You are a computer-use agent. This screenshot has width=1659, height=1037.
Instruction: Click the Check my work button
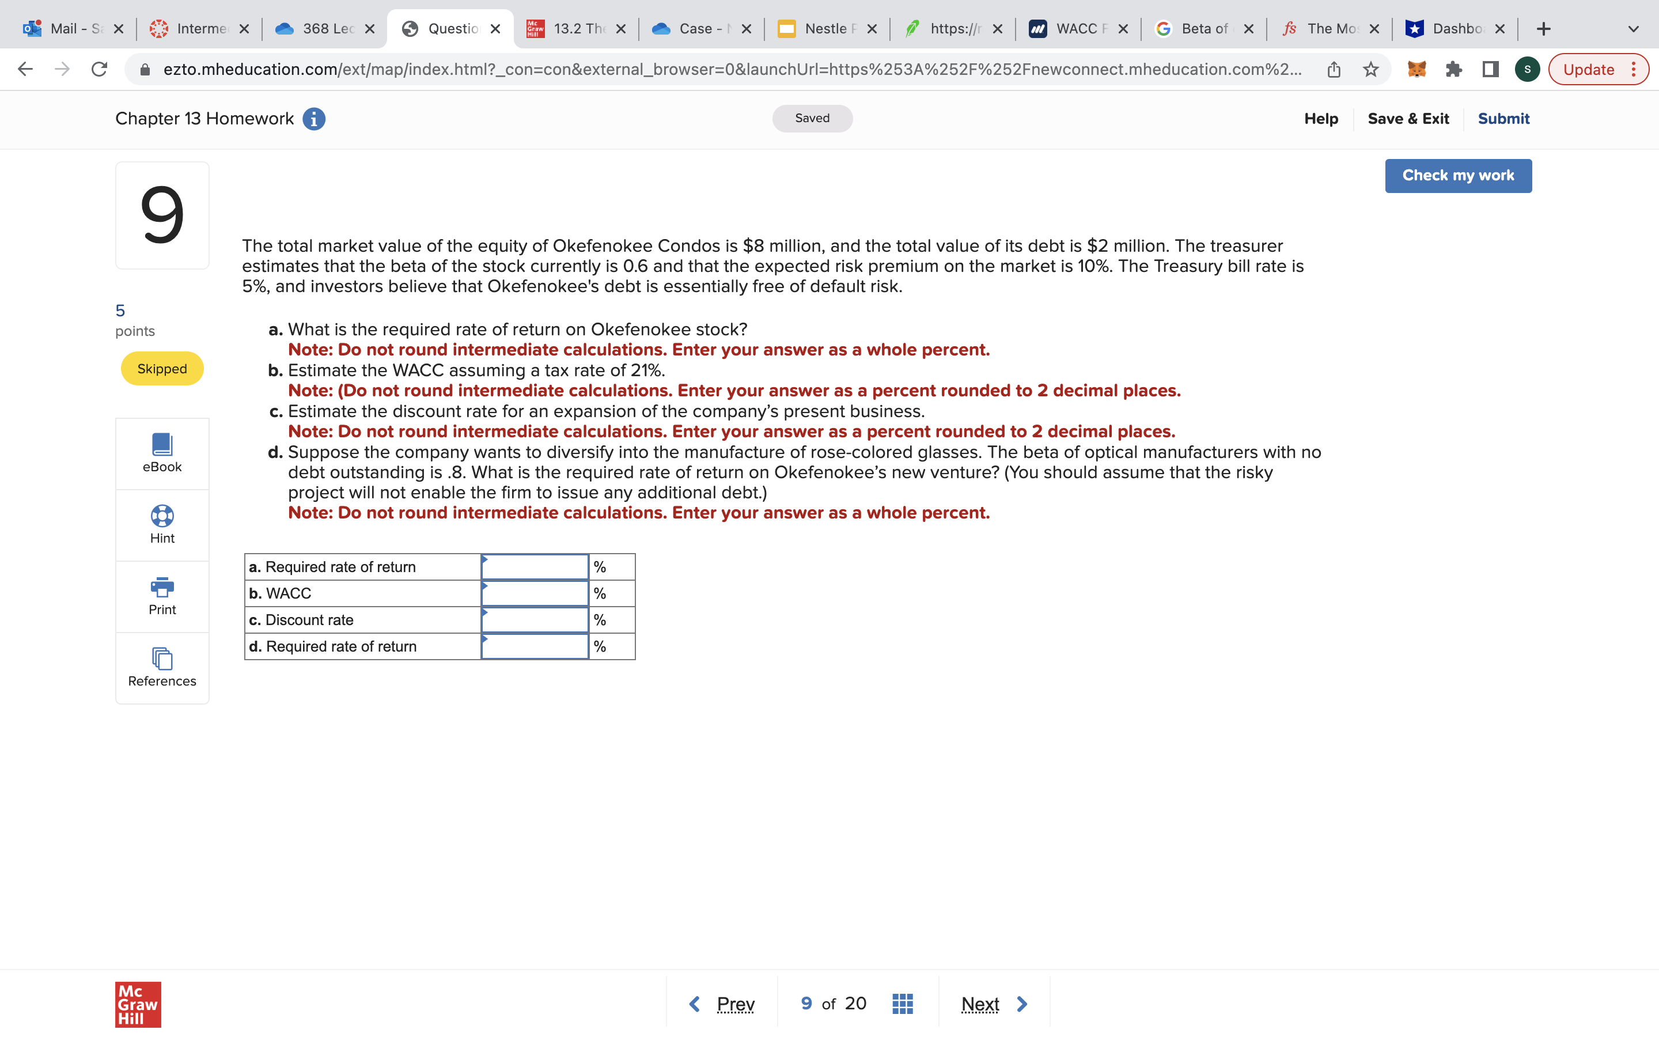[x=1457, y=176]
